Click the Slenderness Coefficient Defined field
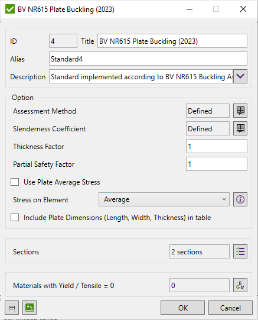The width and height of the screenshot is (258, 320). [x=208, y=128]
